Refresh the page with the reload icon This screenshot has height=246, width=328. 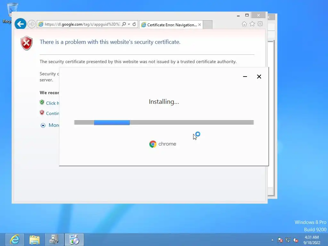pos(134,24)
